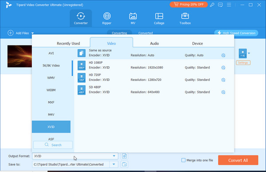266x172 pixels.
Task: Click the Tipard application logo
Action: [8, 5]
